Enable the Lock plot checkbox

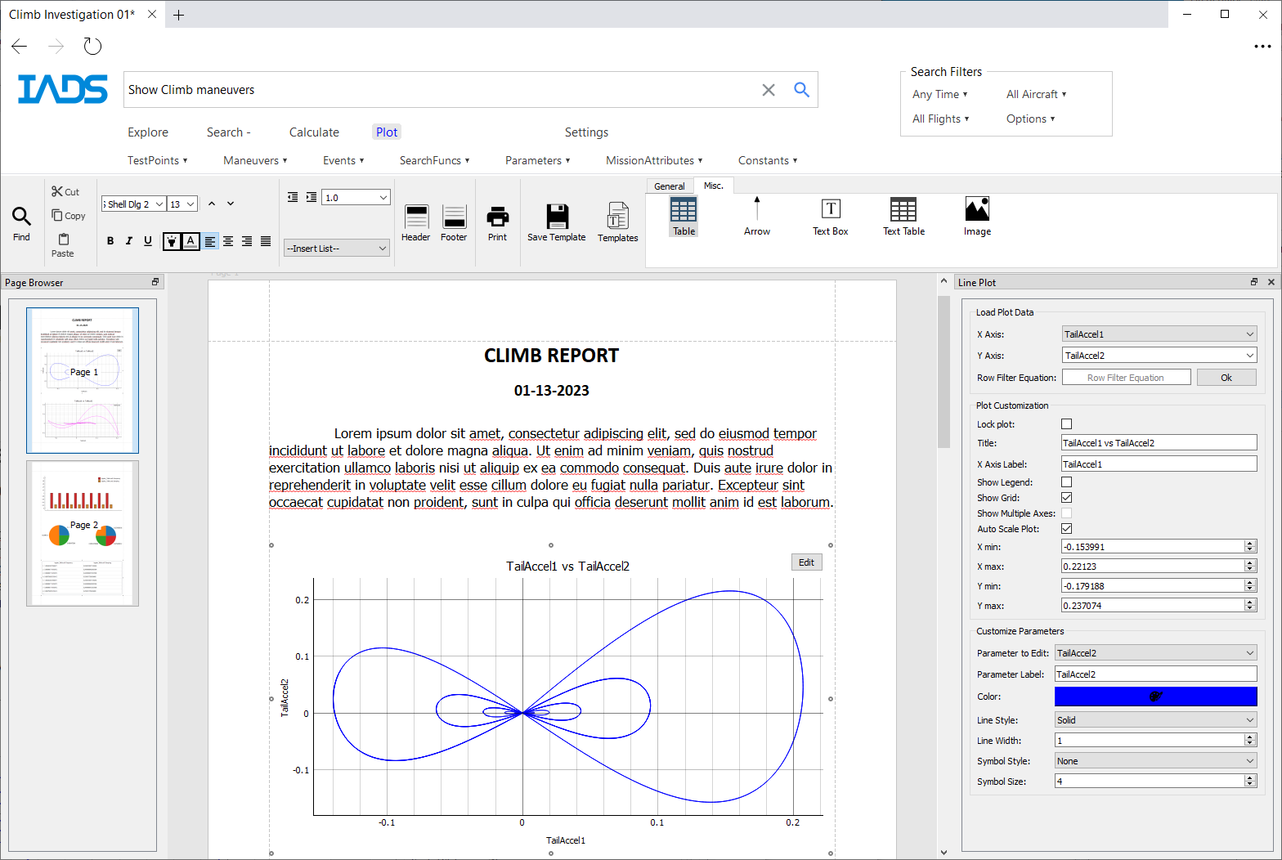[1066, 423]
